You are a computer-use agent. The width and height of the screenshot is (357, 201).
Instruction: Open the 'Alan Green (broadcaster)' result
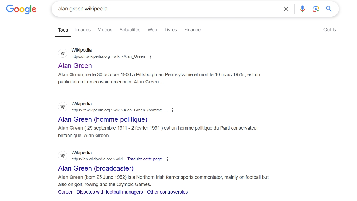click(96, 168)
